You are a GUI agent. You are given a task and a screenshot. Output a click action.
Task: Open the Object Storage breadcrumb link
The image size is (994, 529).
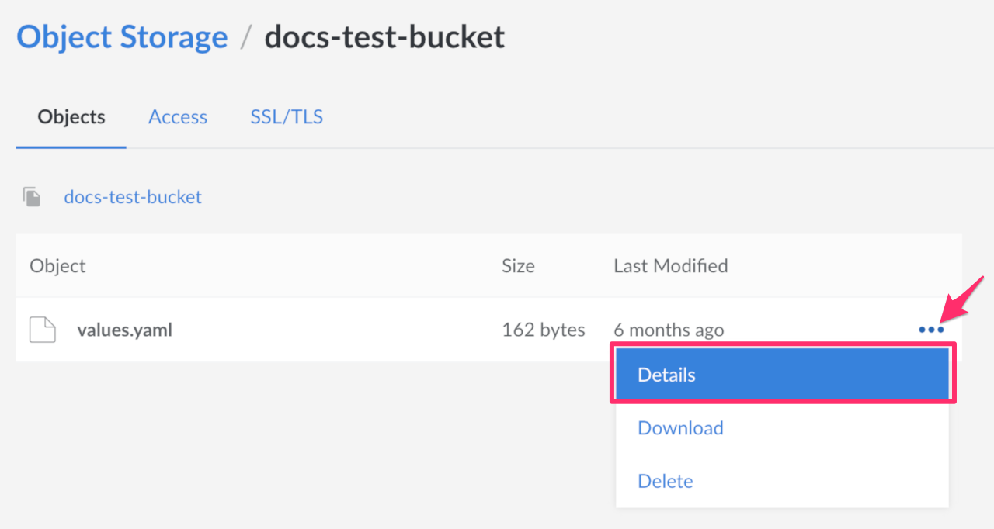pos(121,36)
